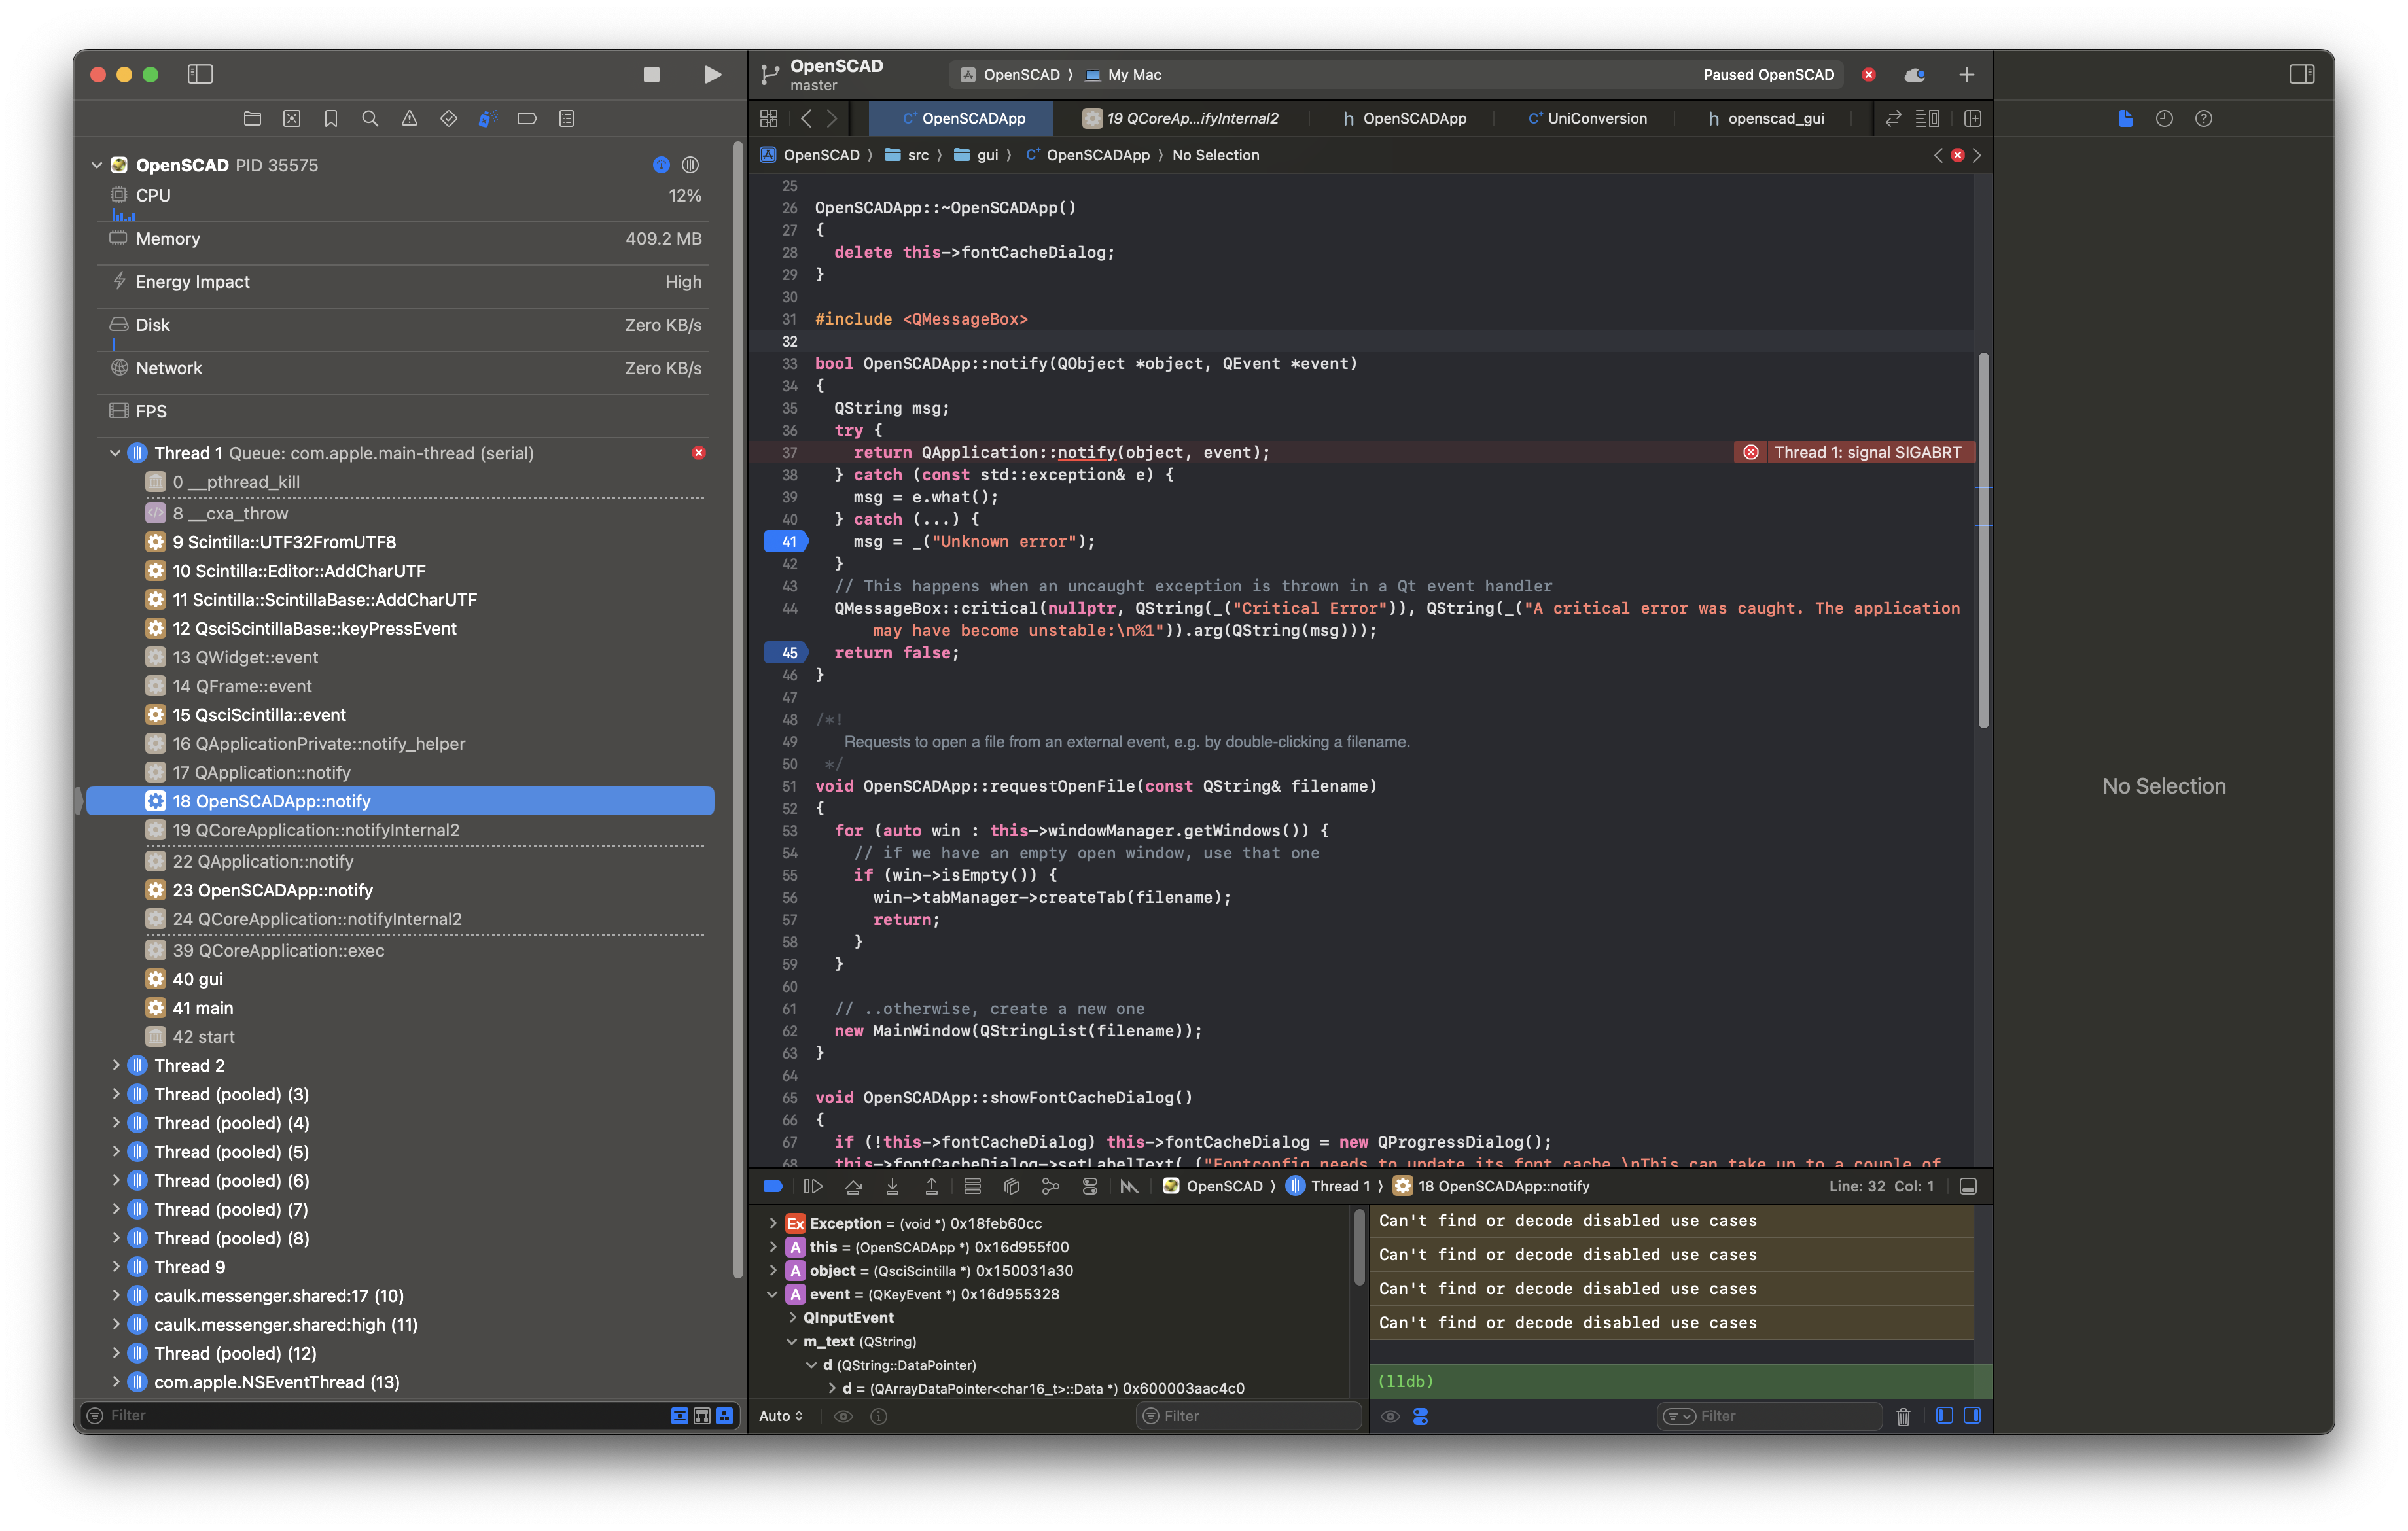This screenshot has width=2408, height=1531.
Task: Expand the Exception variable
Action: click(772, 1223)
